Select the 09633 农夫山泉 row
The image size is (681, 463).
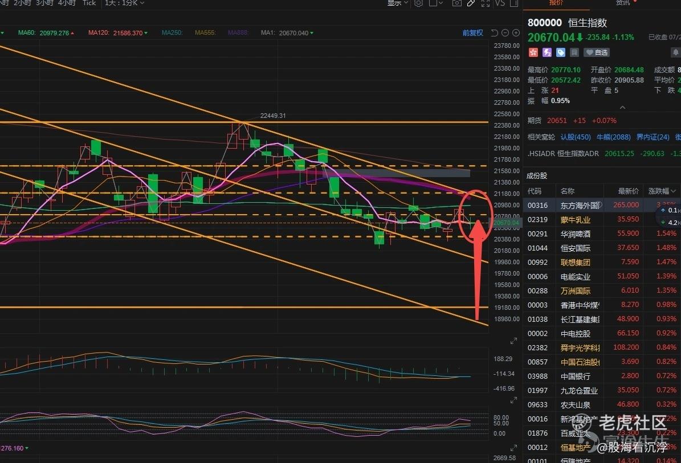tap(602, 404)
